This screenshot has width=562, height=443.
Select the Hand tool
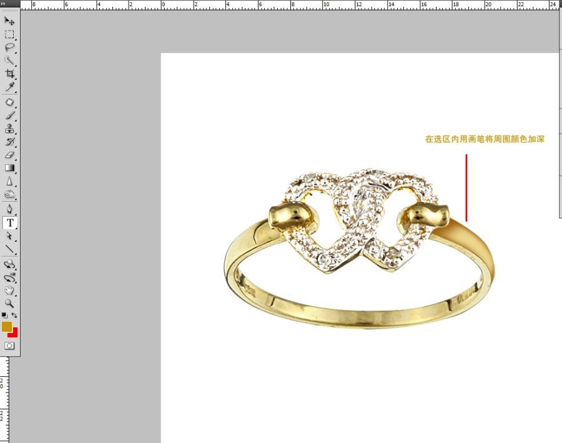[9, 291]
